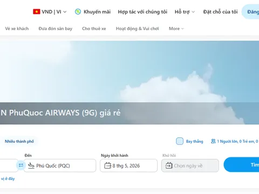Image resolution: width=259 pixels, height=194 pixels.
Task: Click the Khứ hồi label
Action: 169,156
